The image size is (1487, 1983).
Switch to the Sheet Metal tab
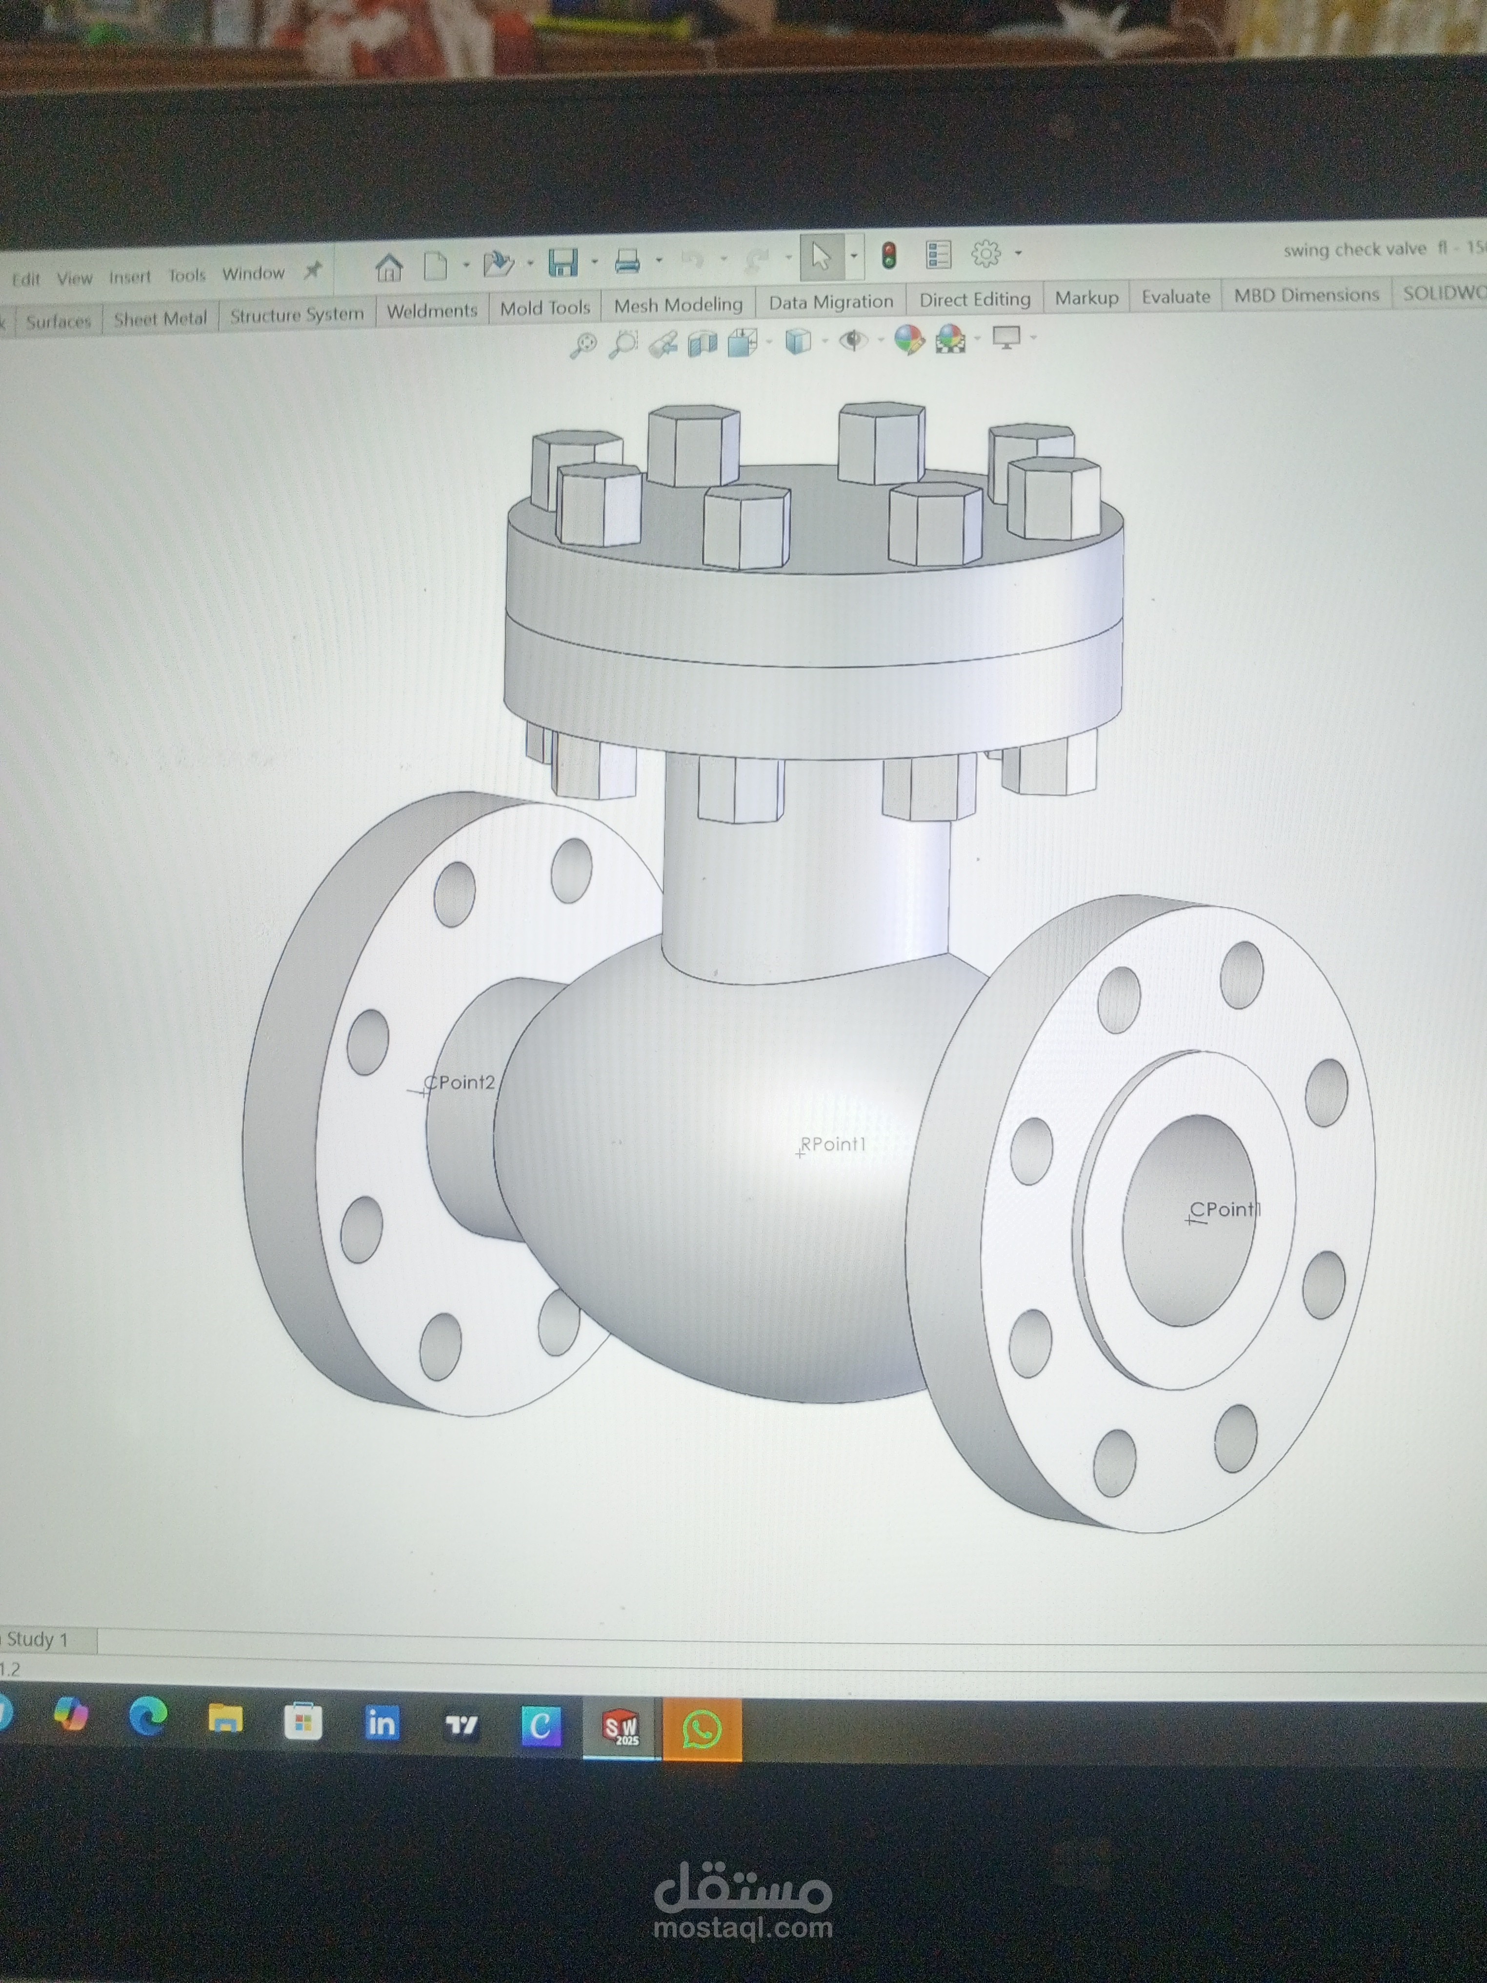click(x=161, y=318)
